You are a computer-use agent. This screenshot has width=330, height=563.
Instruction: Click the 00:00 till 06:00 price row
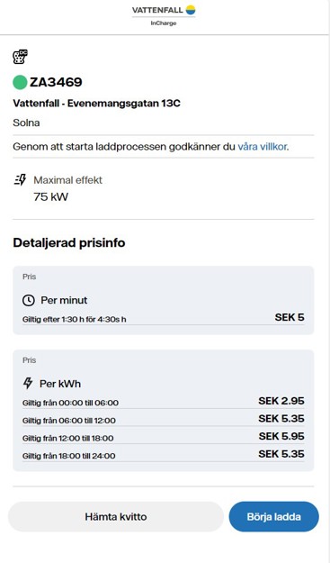click(x=164, y=401)
